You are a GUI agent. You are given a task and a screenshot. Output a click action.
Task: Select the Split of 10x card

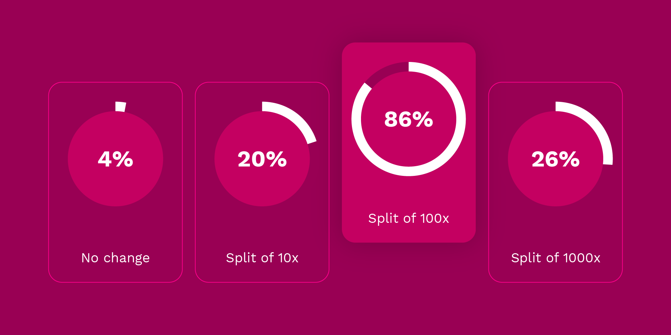tap(262, 182)
